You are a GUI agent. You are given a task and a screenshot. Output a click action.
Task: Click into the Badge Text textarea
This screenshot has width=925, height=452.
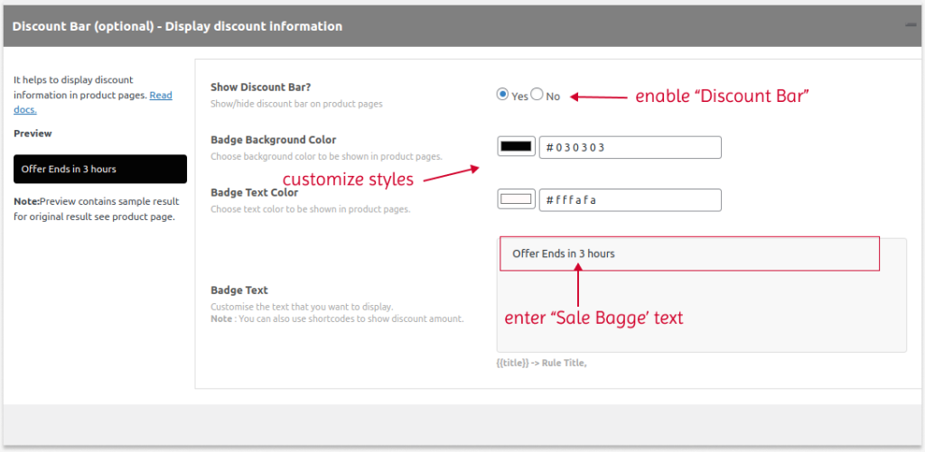[x=701, y=295]
